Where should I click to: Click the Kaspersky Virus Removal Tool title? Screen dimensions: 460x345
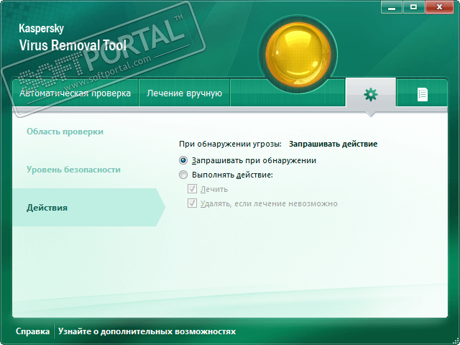(73, 37)
